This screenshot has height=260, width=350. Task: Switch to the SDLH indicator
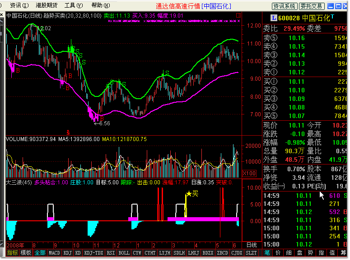(x=179, y=253)
